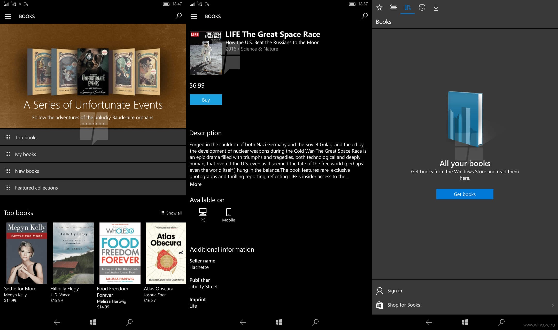Tap Back arrow on middle phone navbar
This screenshot has width=558, height=330.
point(243,322)
